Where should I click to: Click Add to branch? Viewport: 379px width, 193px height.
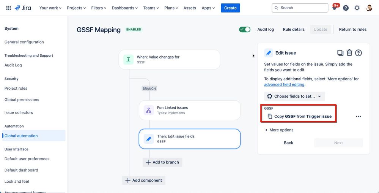(x=162, y=162)
